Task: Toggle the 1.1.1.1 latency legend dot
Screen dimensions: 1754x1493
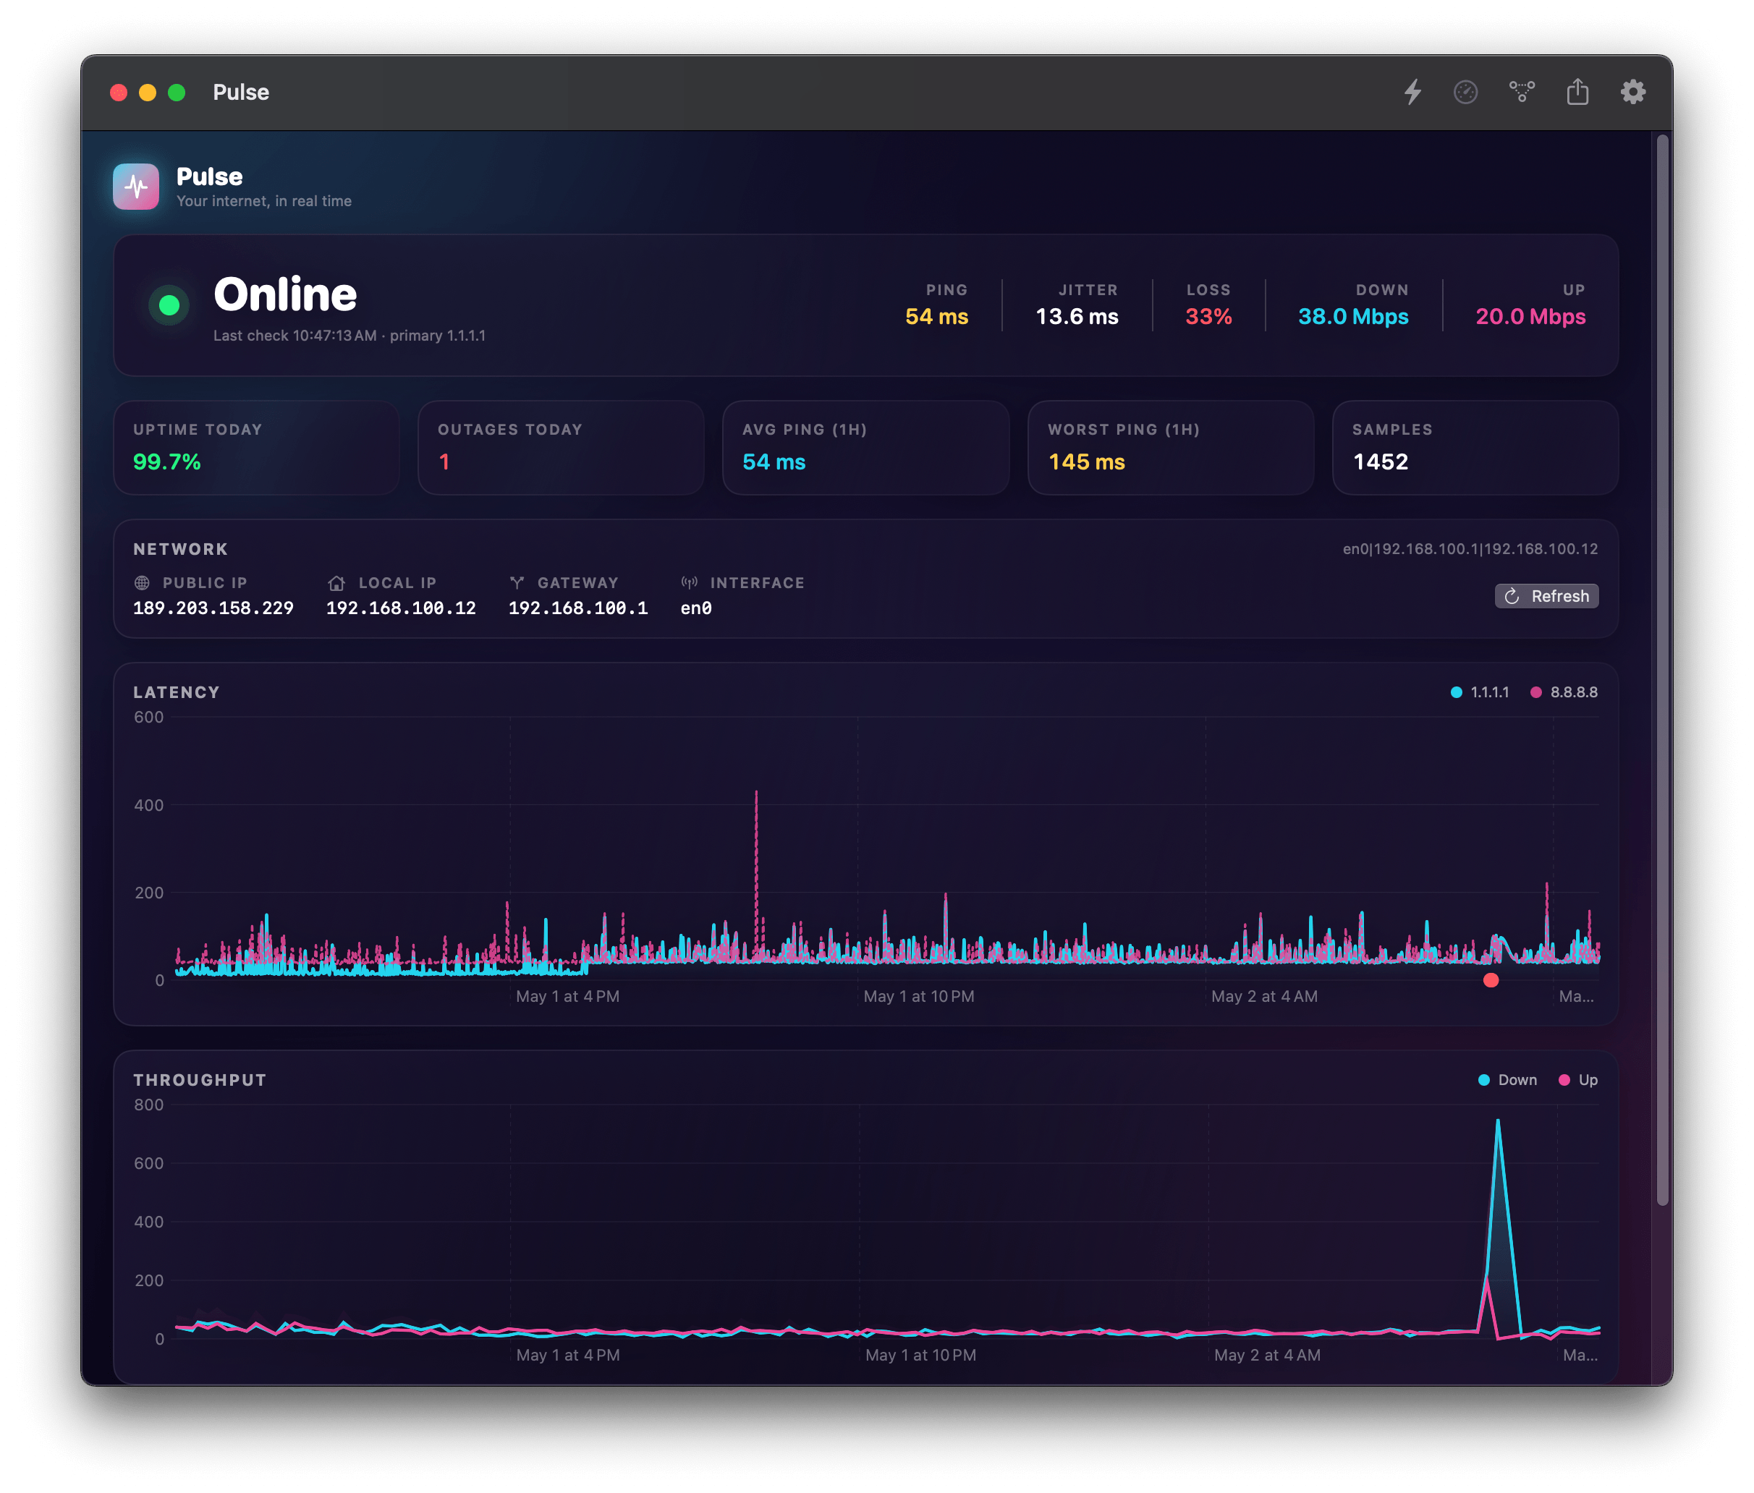Action: pos(1456,692)
